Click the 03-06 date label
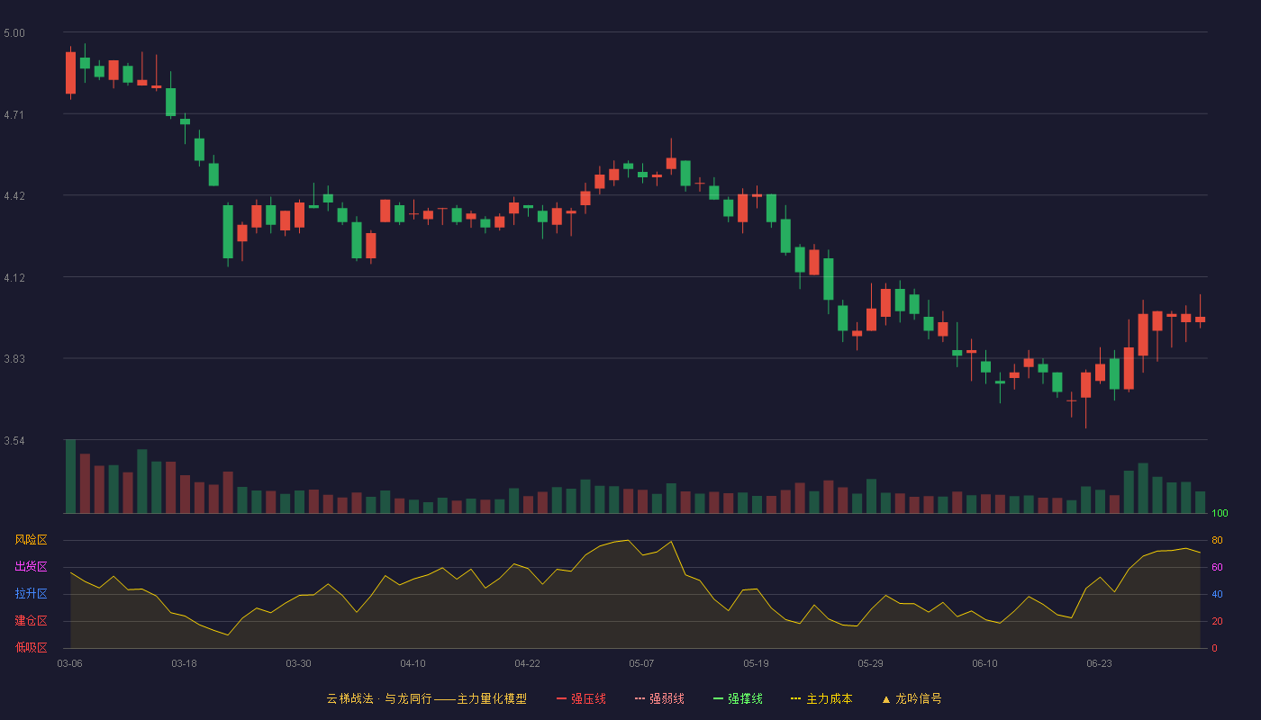 pos(69,663)
